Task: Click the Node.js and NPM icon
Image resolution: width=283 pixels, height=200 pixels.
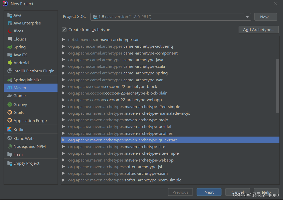Action: click(10, 146)
